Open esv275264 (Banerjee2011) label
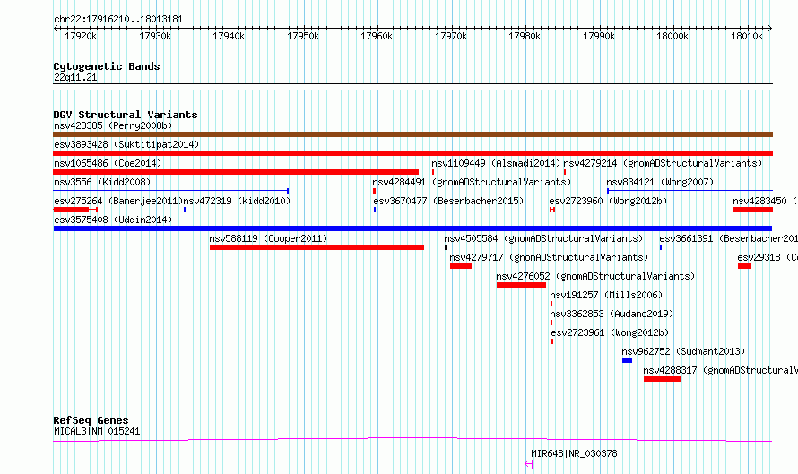798x474 pixels. [x=118, y=201]
